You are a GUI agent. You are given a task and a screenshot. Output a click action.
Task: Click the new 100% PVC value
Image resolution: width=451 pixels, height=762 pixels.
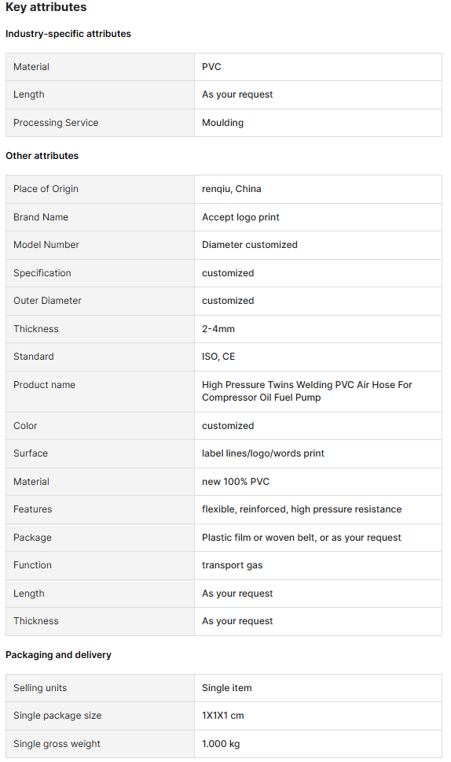pos(236,481)
